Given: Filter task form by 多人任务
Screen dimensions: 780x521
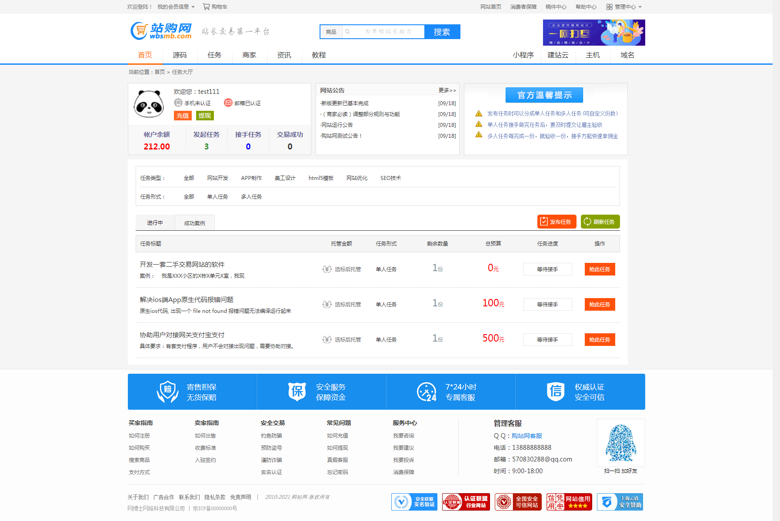Looking at the screenshot, I should click(x=251, y=197).
